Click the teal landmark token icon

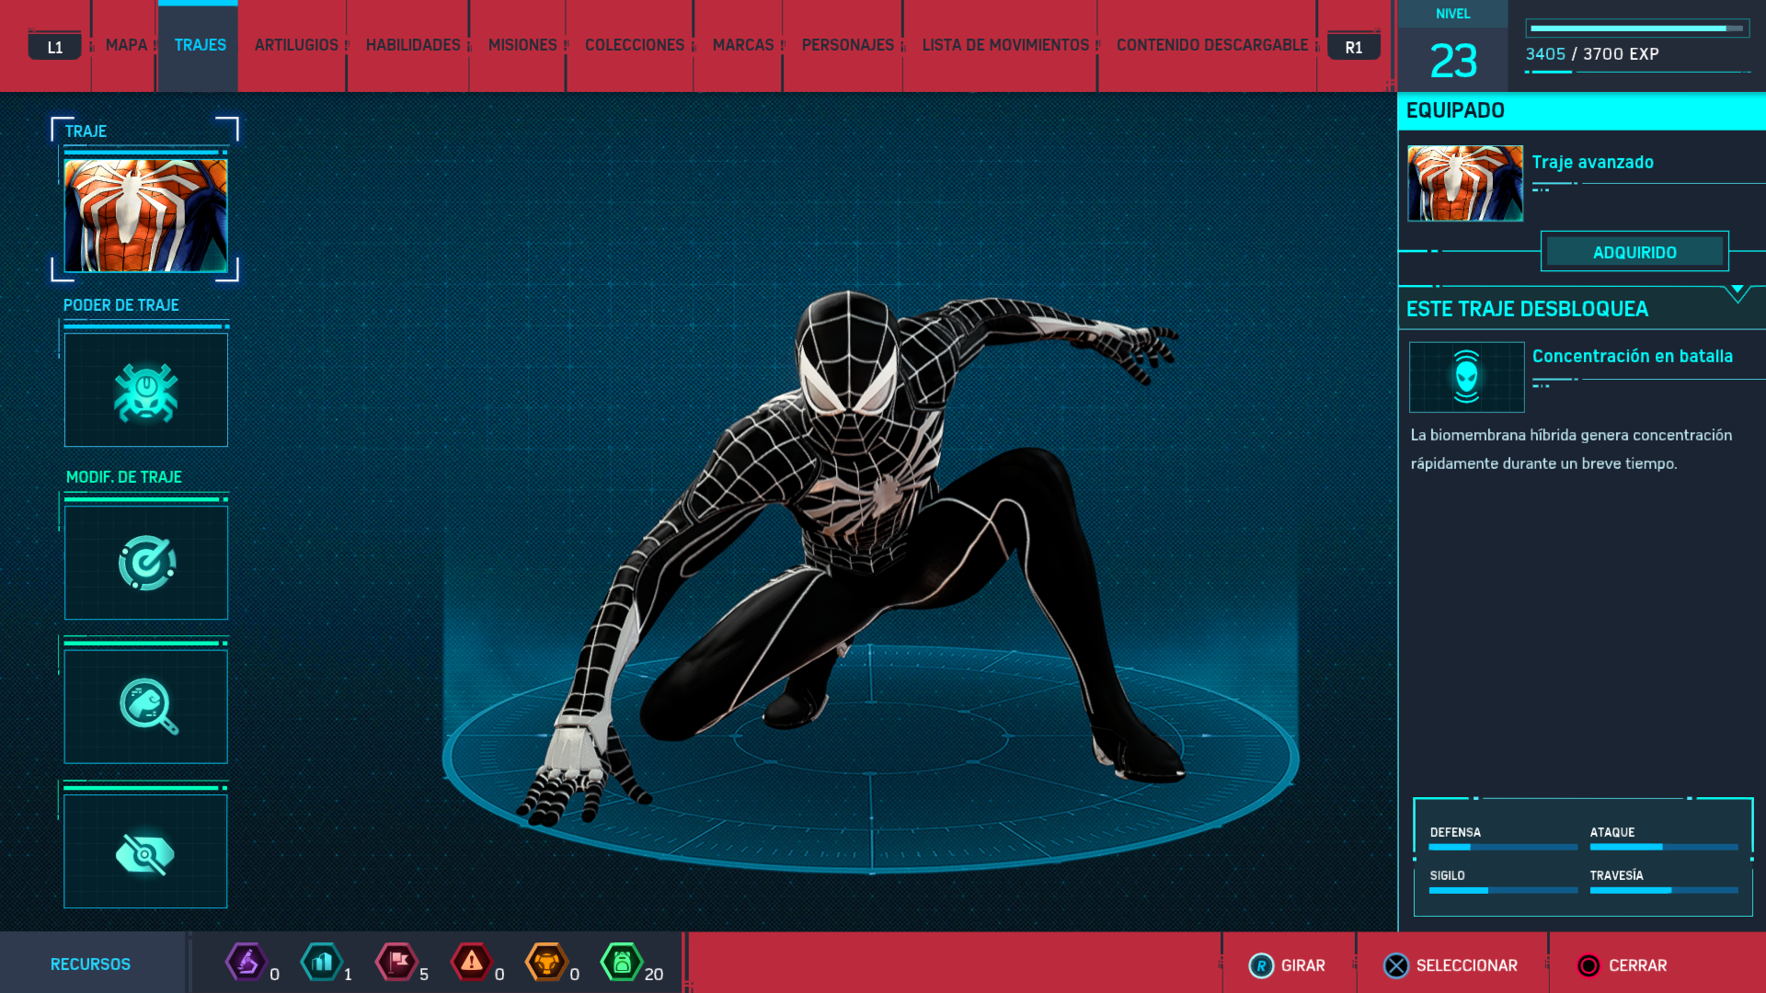[322, 963]
